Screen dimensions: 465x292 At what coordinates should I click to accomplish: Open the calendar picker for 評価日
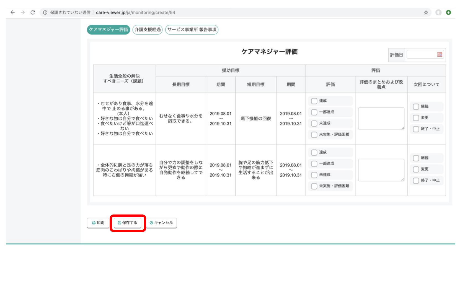pyautogui.click(x=439, y=55)
